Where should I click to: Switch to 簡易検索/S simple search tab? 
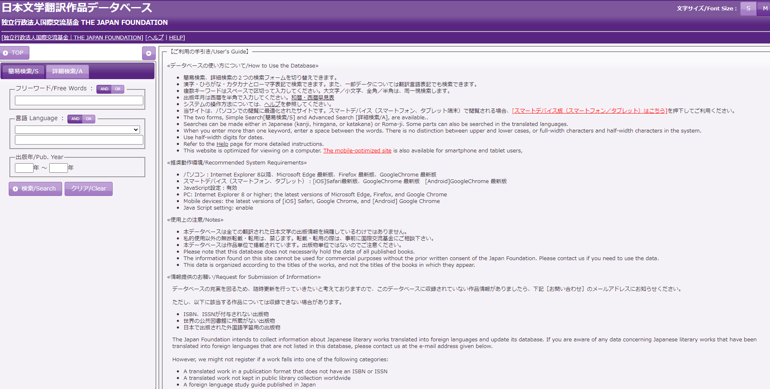coord(23,71)
